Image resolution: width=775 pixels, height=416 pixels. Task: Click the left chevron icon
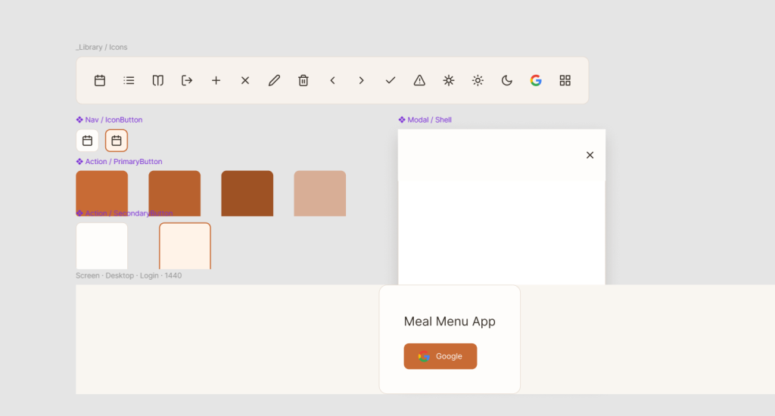tap(332, 80)
